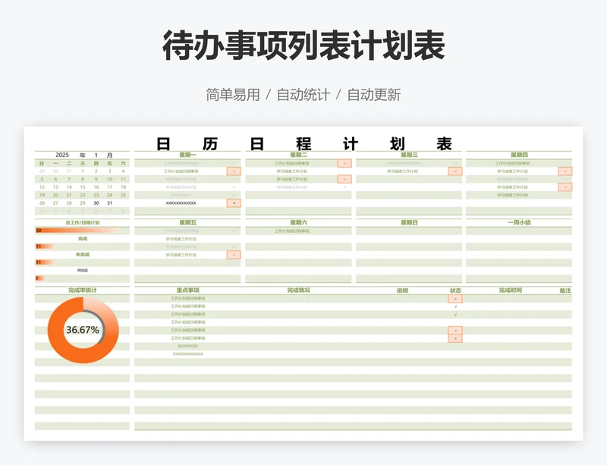Viewport: 607px width, 465px height.
Task: Select the 2025 year cell in calendar
Action: click(x=62, y=155)
